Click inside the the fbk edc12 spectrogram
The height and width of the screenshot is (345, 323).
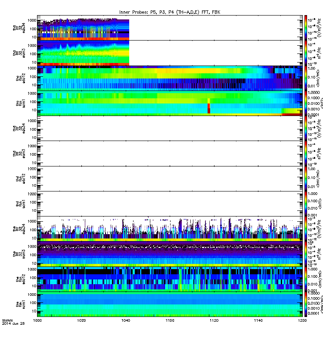170,279
